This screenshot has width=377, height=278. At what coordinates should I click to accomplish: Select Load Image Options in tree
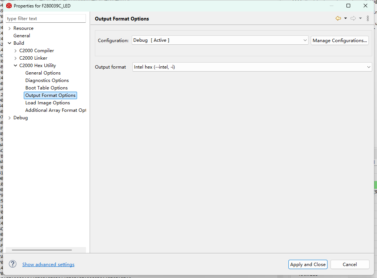point(48,103)
